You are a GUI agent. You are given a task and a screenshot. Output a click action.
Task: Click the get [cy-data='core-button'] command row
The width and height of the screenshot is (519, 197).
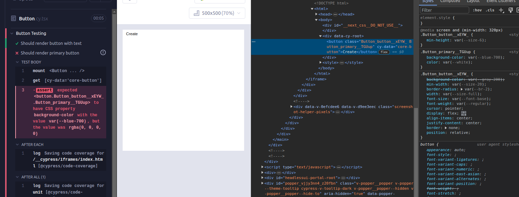tap(61, 80)
